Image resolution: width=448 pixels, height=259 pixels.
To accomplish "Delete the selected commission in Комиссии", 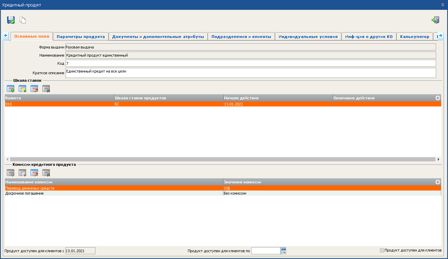I will click(46, 173).
